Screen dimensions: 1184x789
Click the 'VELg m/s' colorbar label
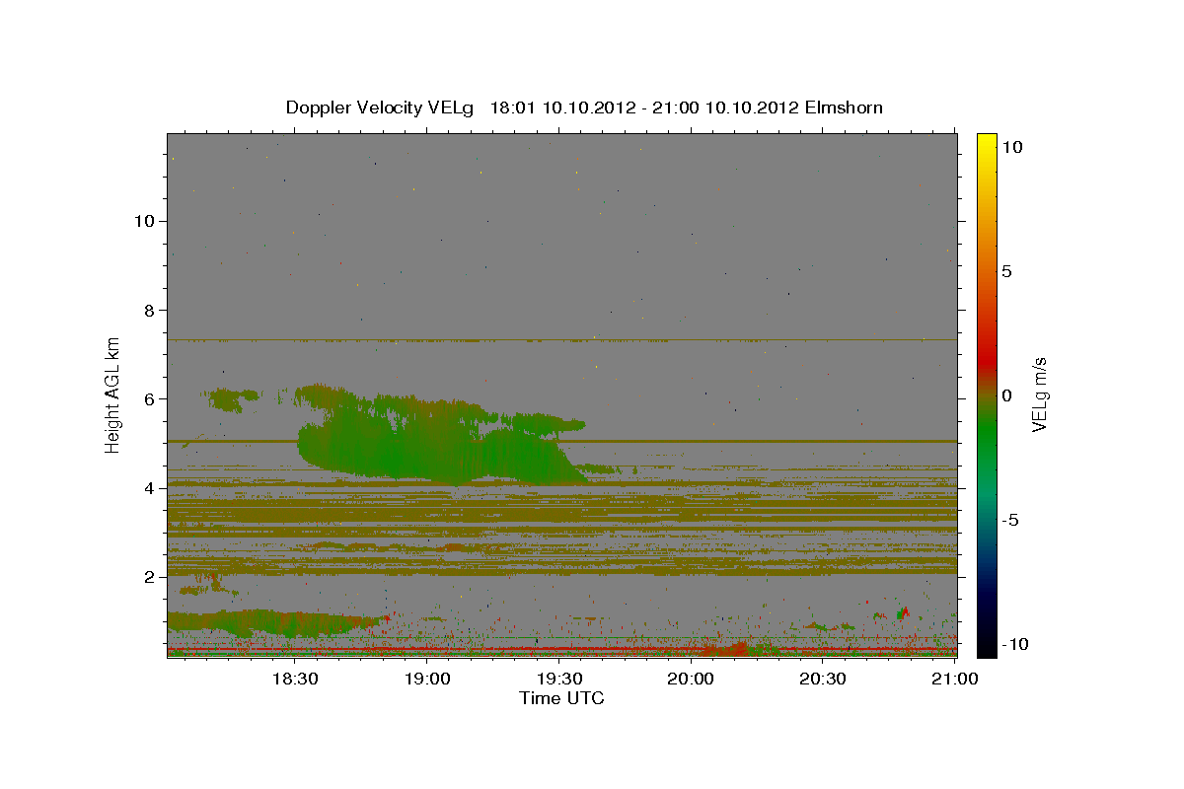point(1039,394)
